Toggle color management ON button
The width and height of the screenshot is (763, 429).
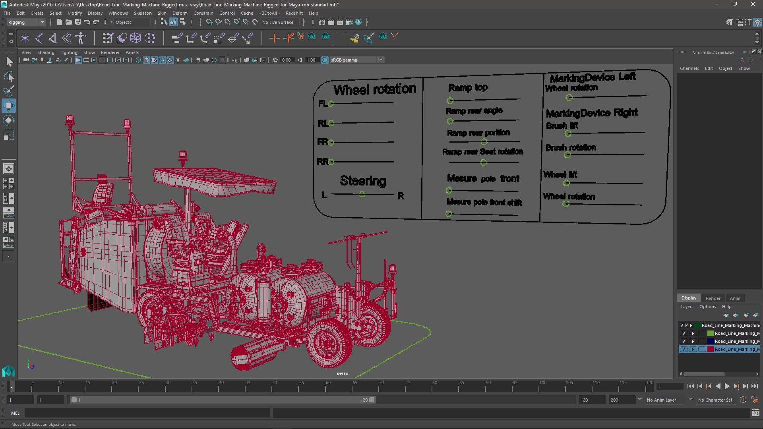325,60
